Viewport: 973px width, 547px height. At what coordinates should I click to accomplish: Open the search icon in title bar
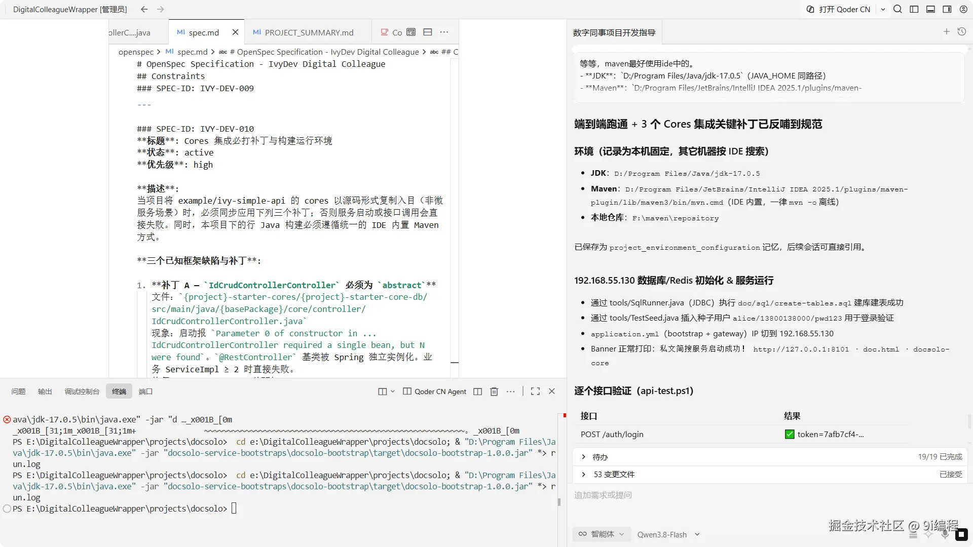point(897,9)
